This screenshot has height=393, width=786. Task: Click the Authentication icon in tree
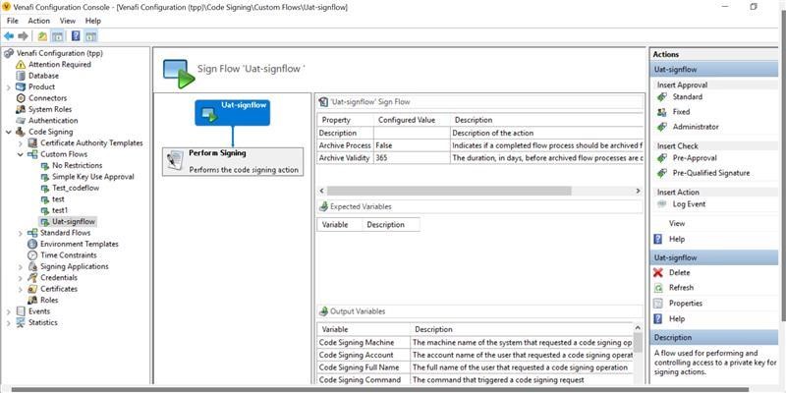(21, 121)
